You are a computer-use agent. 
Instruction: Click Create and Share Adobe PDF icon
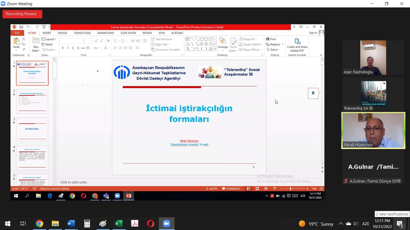click(297, 42)
